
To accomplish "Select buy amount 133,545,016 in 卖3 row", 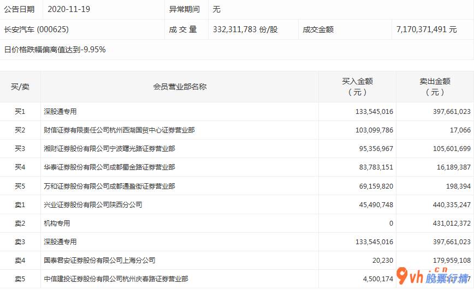I will pos(374,242).
